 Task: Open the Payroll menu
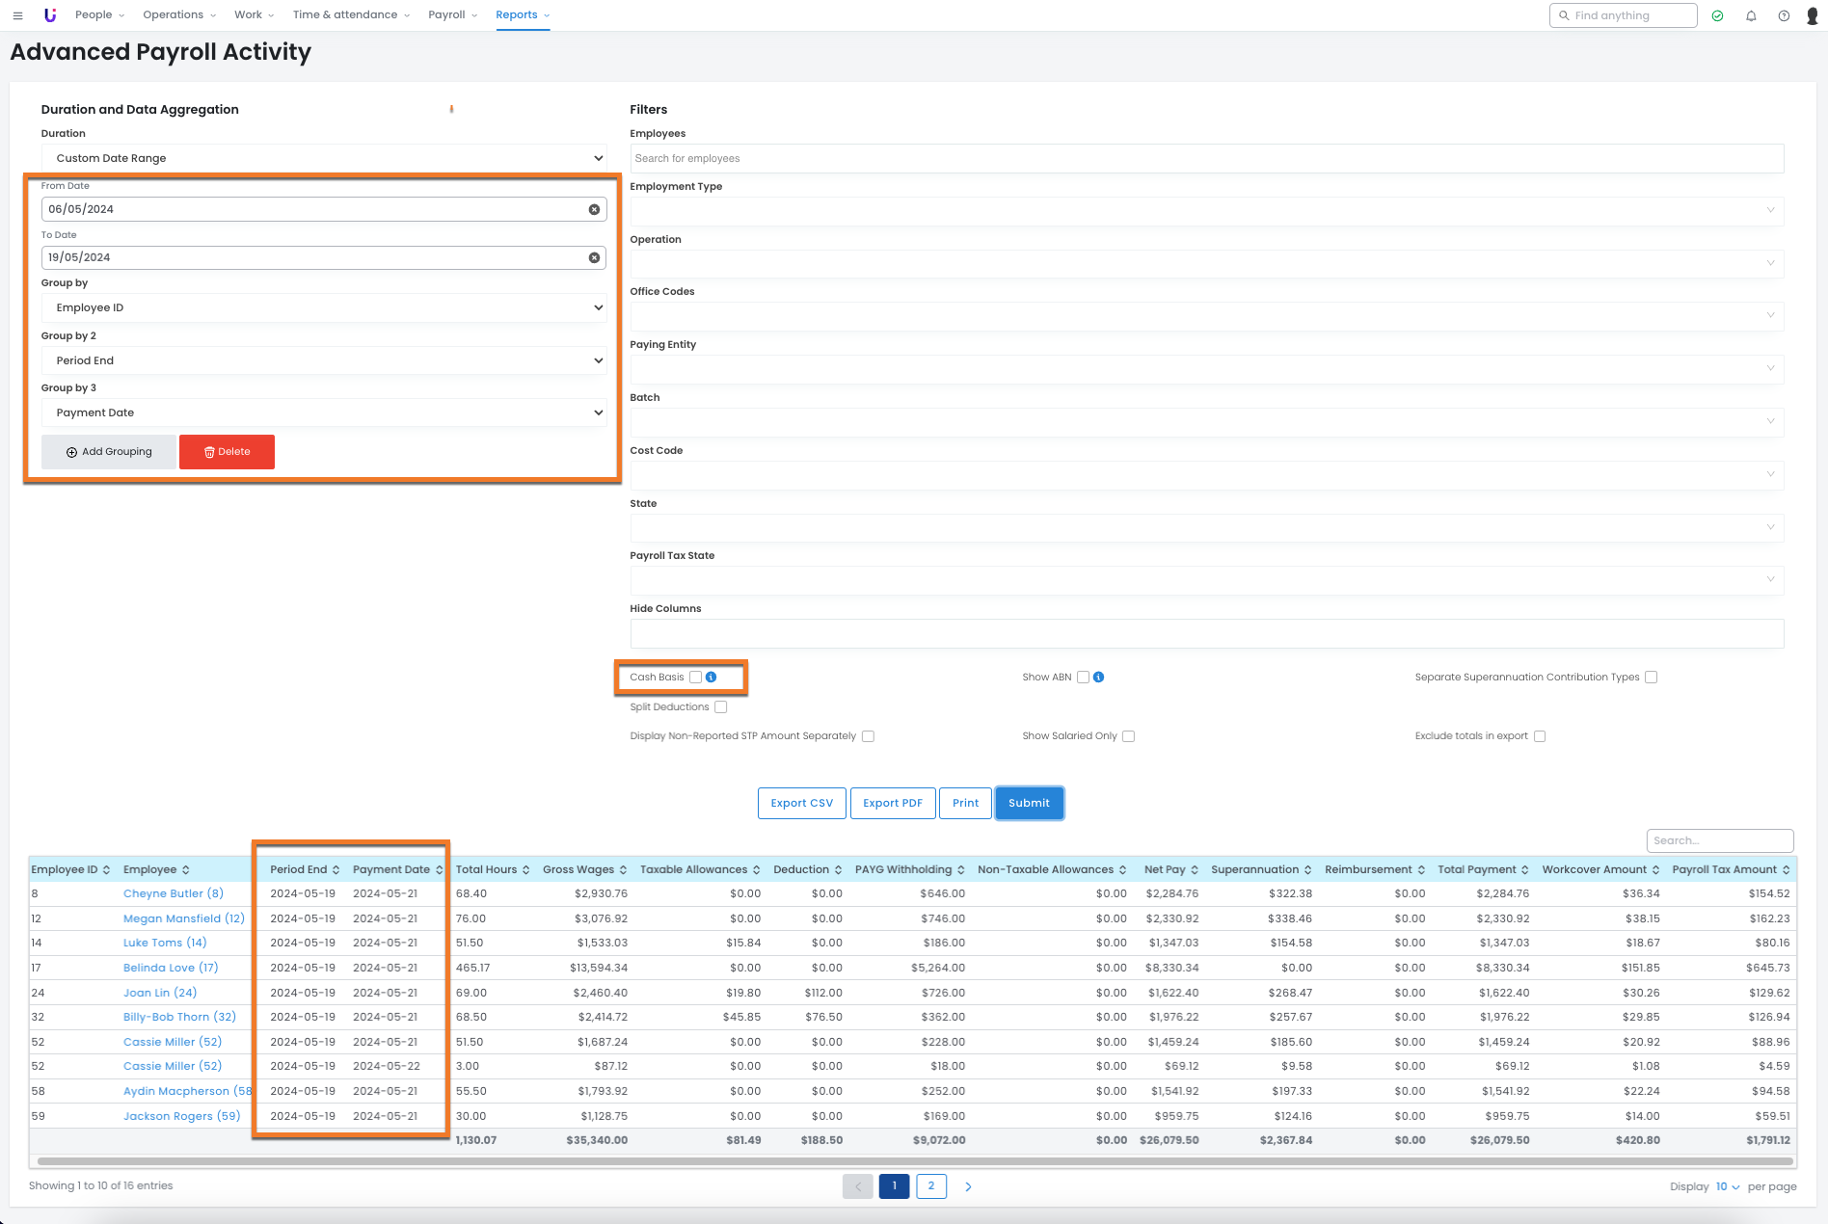[452, 15]
